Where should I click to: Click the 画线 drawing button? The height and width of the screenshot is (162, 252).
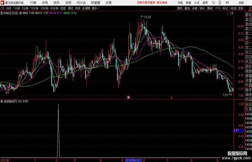tap(210, 8)
